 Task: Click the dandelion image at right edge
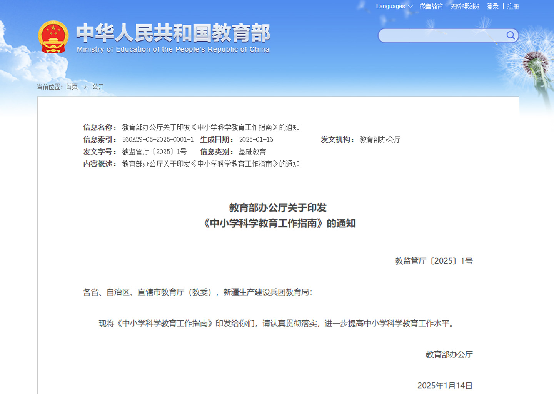537,63
